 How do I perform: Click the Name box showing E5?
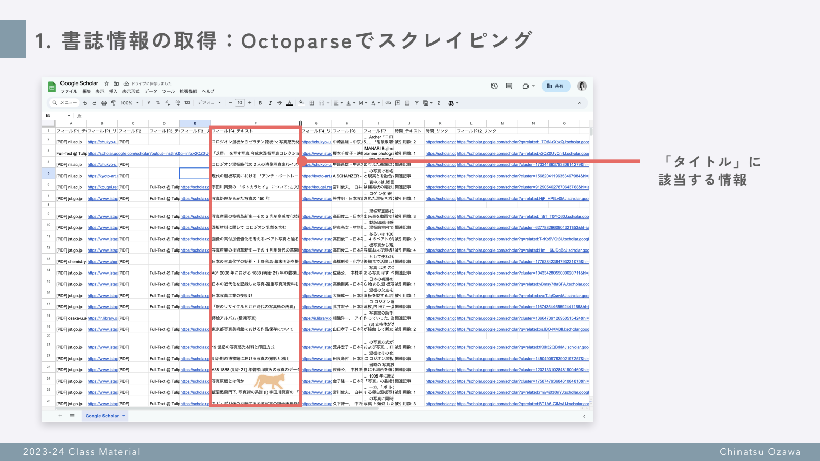(58, 116)
